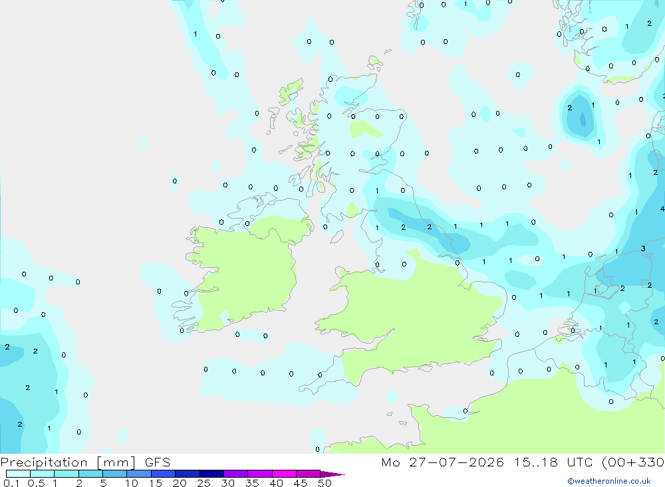The height and width of the screenshot is (487, 665).
Task: Click legend swatch between 0.1 and 0.5
Action: [18, 474]
